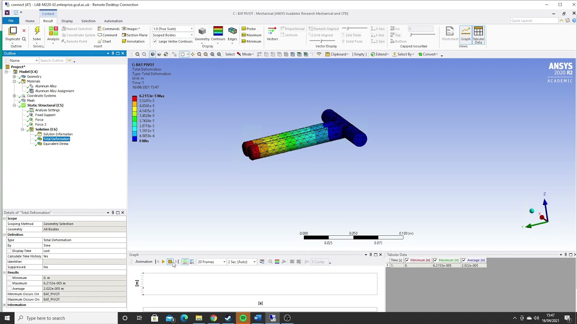The image size is (577, 324).
Task: Open the 20 Frames dropdown
Action: click(211, 262)
